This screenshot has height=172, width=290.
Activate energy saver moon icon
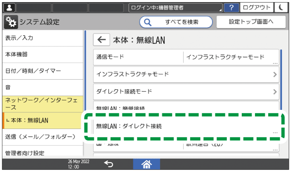pos(281,8)
